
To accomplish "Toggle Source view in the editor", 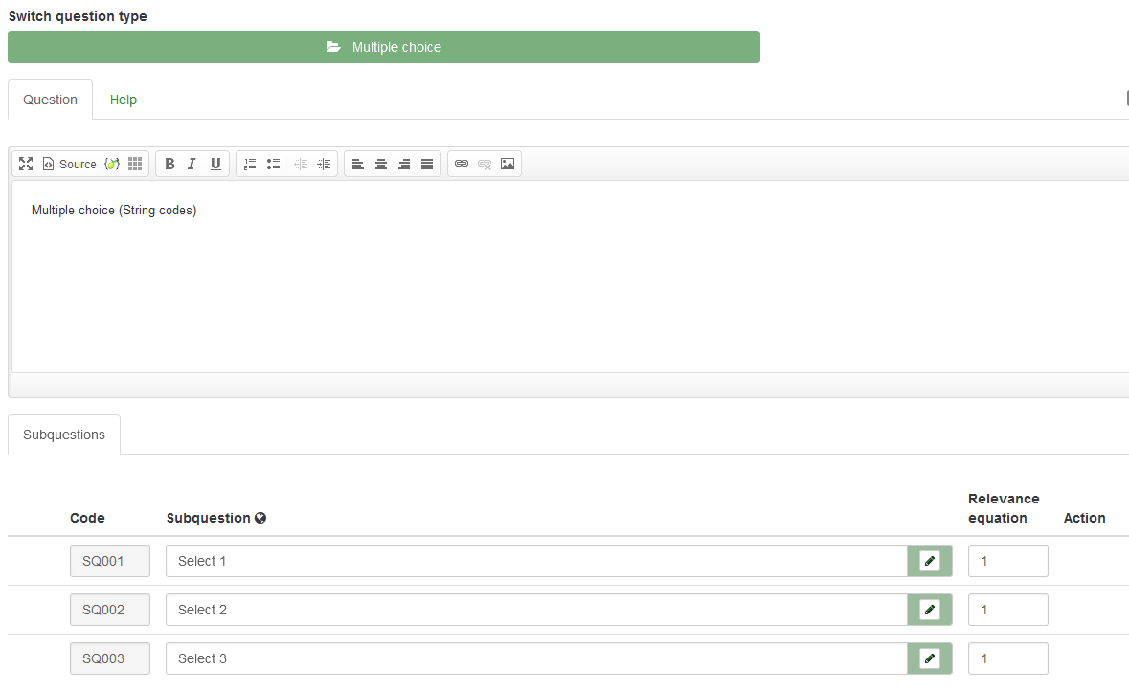I will point(69,164).
